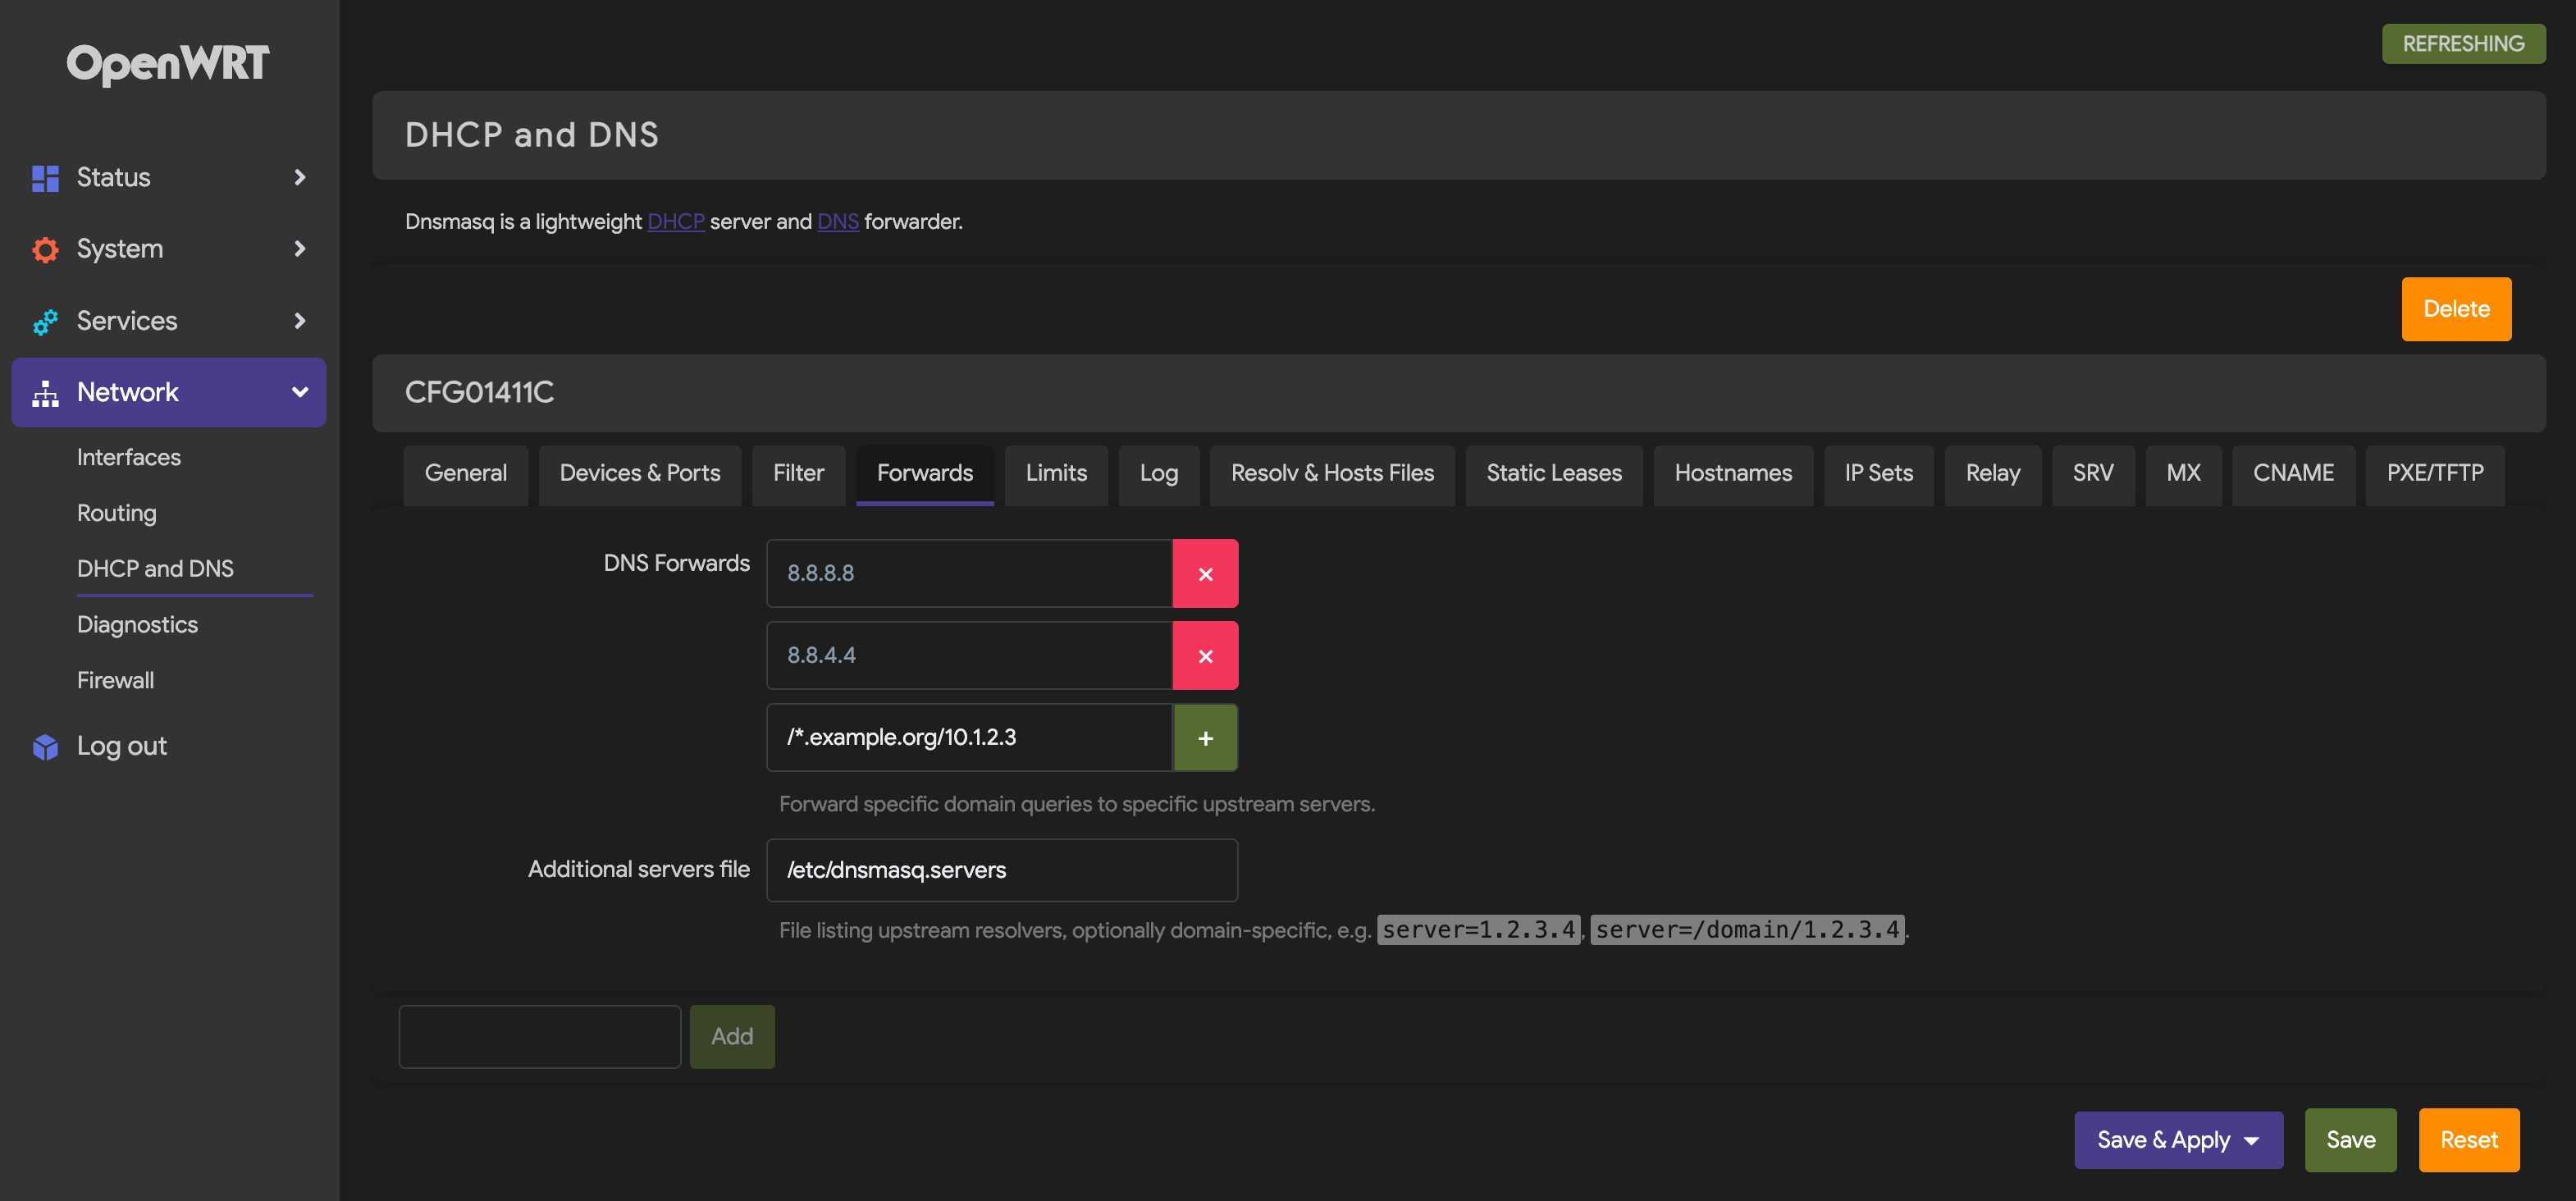Follow the DHCP hyperlink in description
This screenshot has height=1201, width=2576.
[675, 222]
